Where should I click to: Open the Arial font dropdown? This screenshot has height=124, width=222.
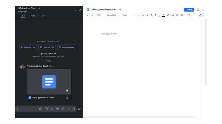tap(129, 15)
